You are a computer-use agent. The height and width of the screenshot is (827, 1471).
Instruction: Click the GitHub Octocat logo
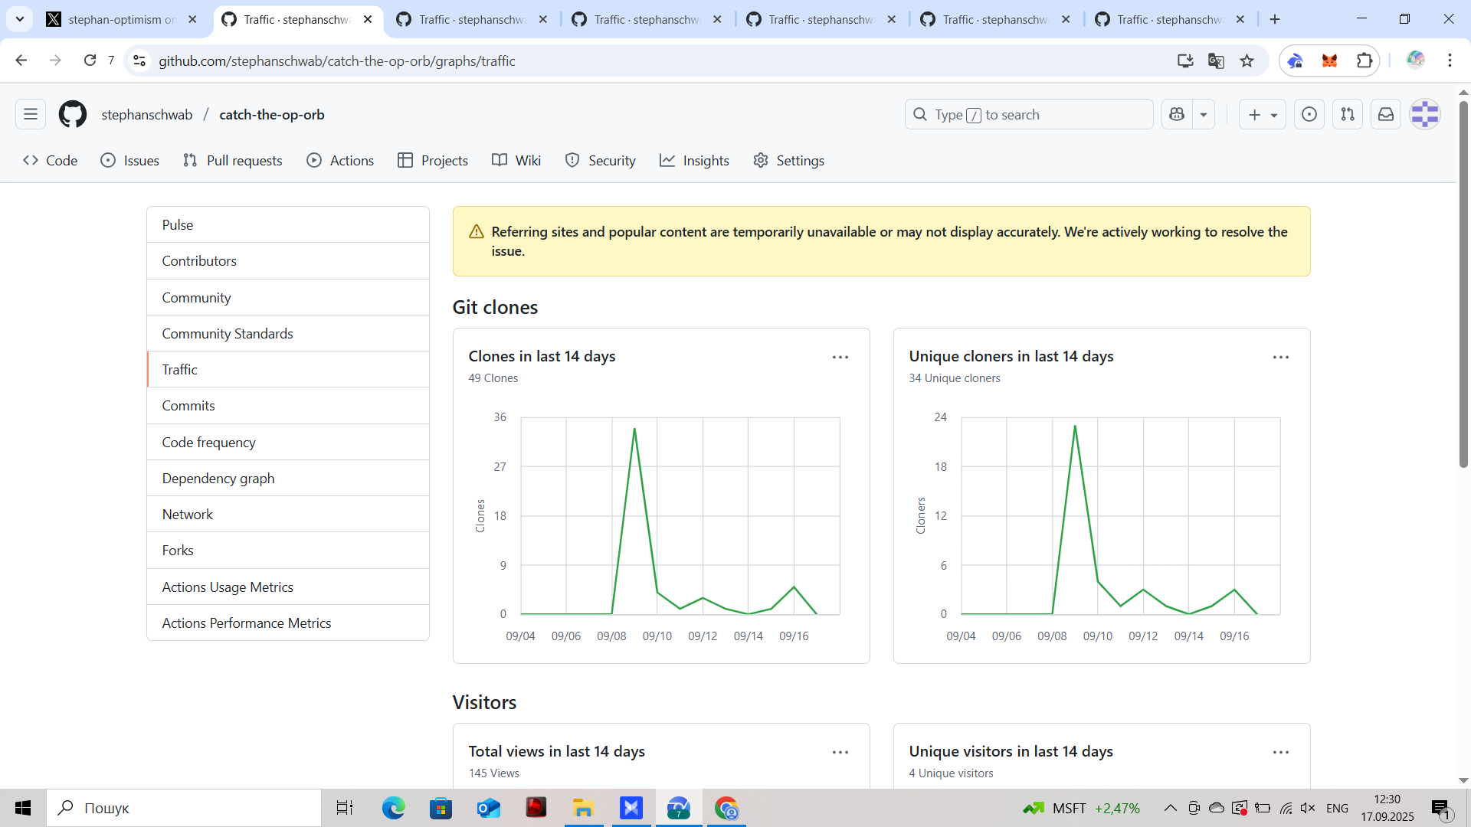pos(73,115)
